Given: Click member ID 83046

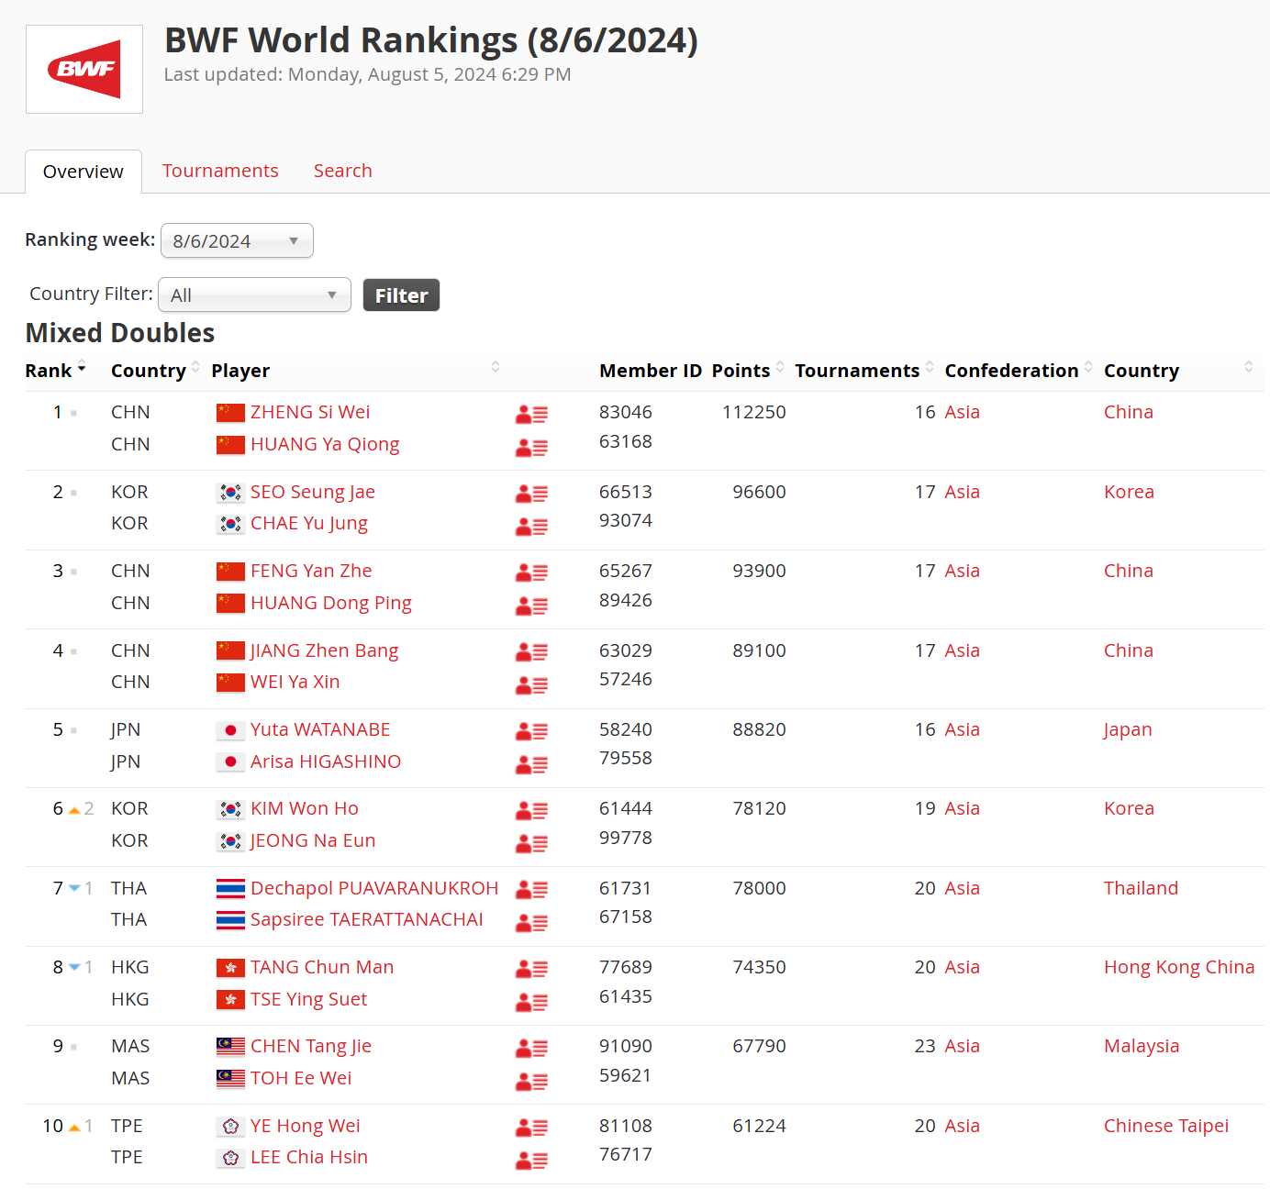Looking at the screenshot, I should 626,412.
